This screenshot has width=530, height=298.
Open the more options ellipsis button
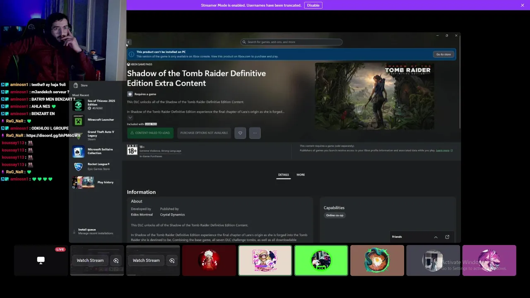point(255,133)
